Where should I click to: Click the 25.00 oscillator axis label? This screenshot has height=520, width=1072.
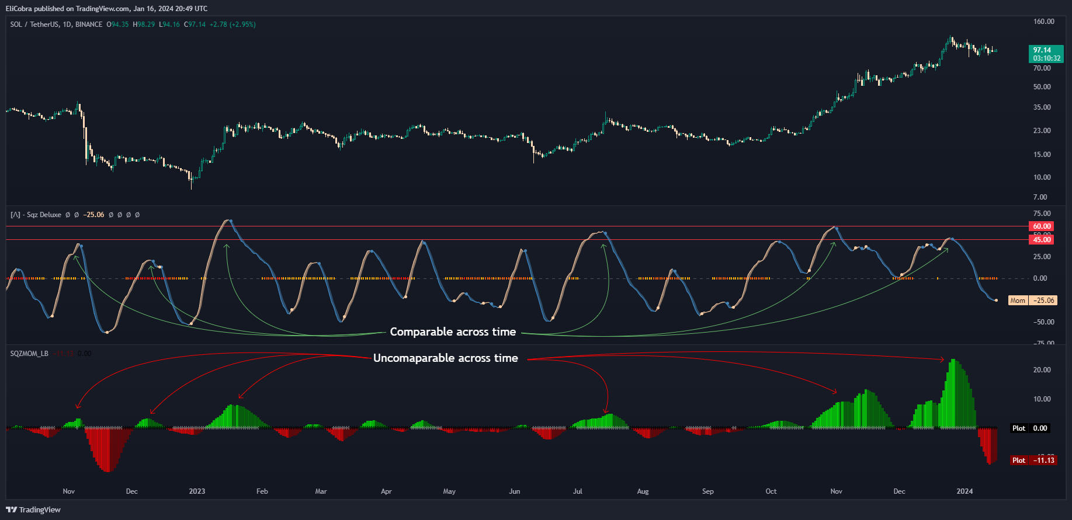click(x=1042, y=257)
